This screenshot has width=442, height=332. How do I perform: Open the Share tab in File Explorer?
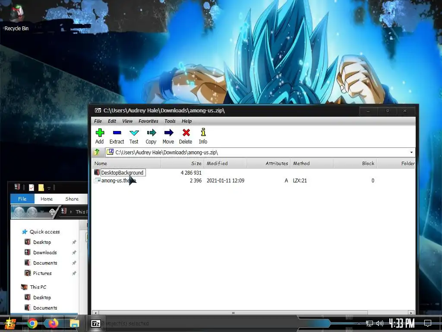(x=72, y=199)
